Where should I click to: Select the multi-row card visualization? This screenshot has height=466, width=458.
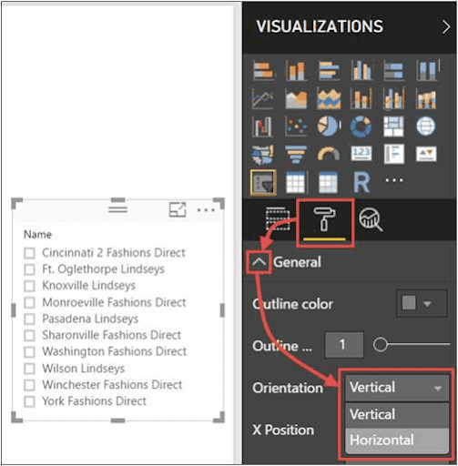(393, 154)
